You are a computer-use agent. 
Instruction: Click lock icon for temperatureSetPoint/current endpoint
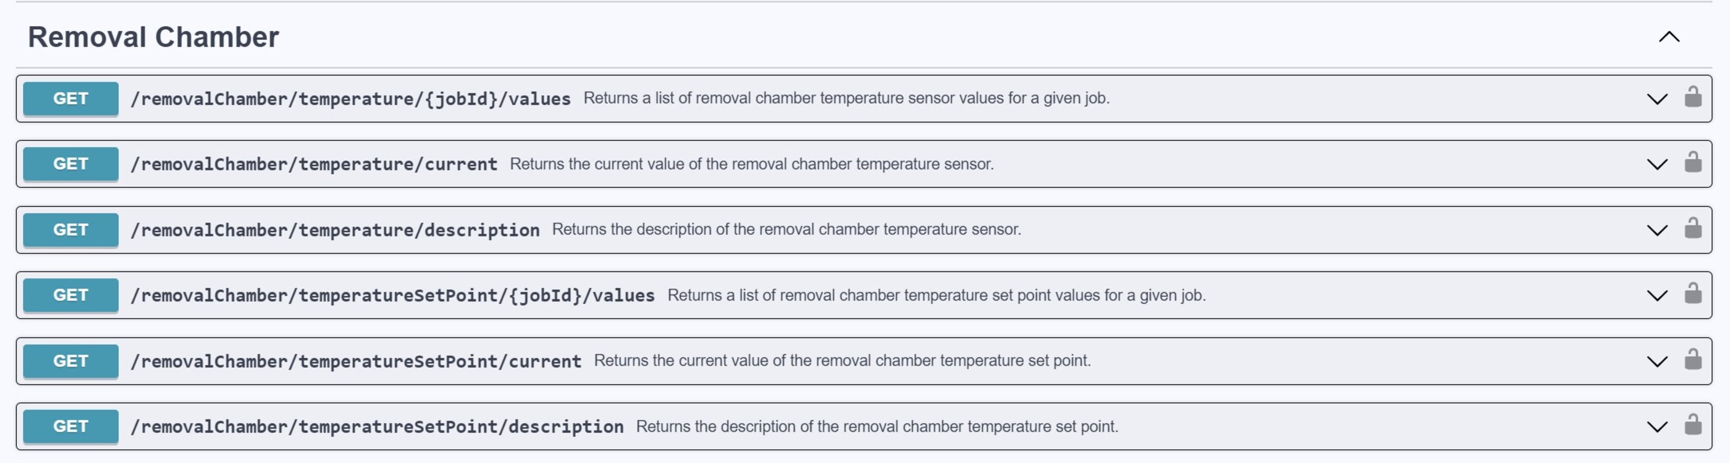1692,360
